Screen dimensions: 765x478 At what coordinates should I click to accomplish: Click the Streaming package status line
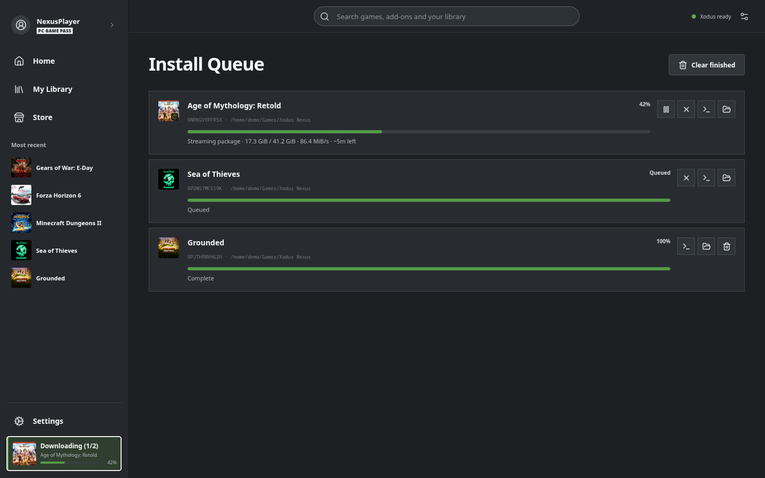click(271, 141)
